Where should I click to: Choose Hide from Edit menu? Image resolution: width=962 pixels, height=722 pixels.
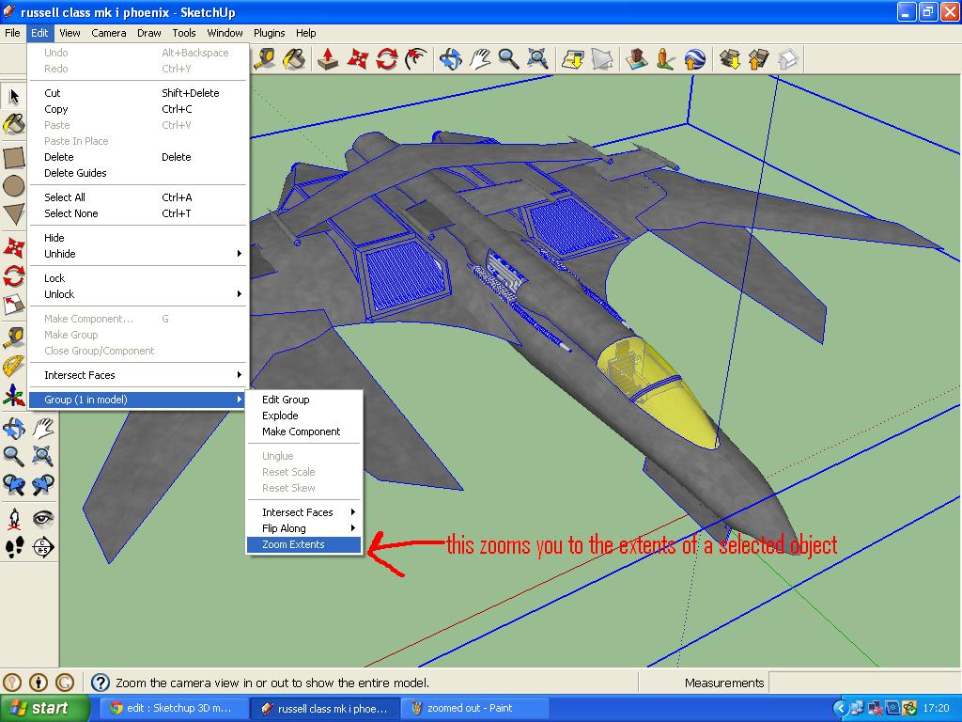pos(137,238)
